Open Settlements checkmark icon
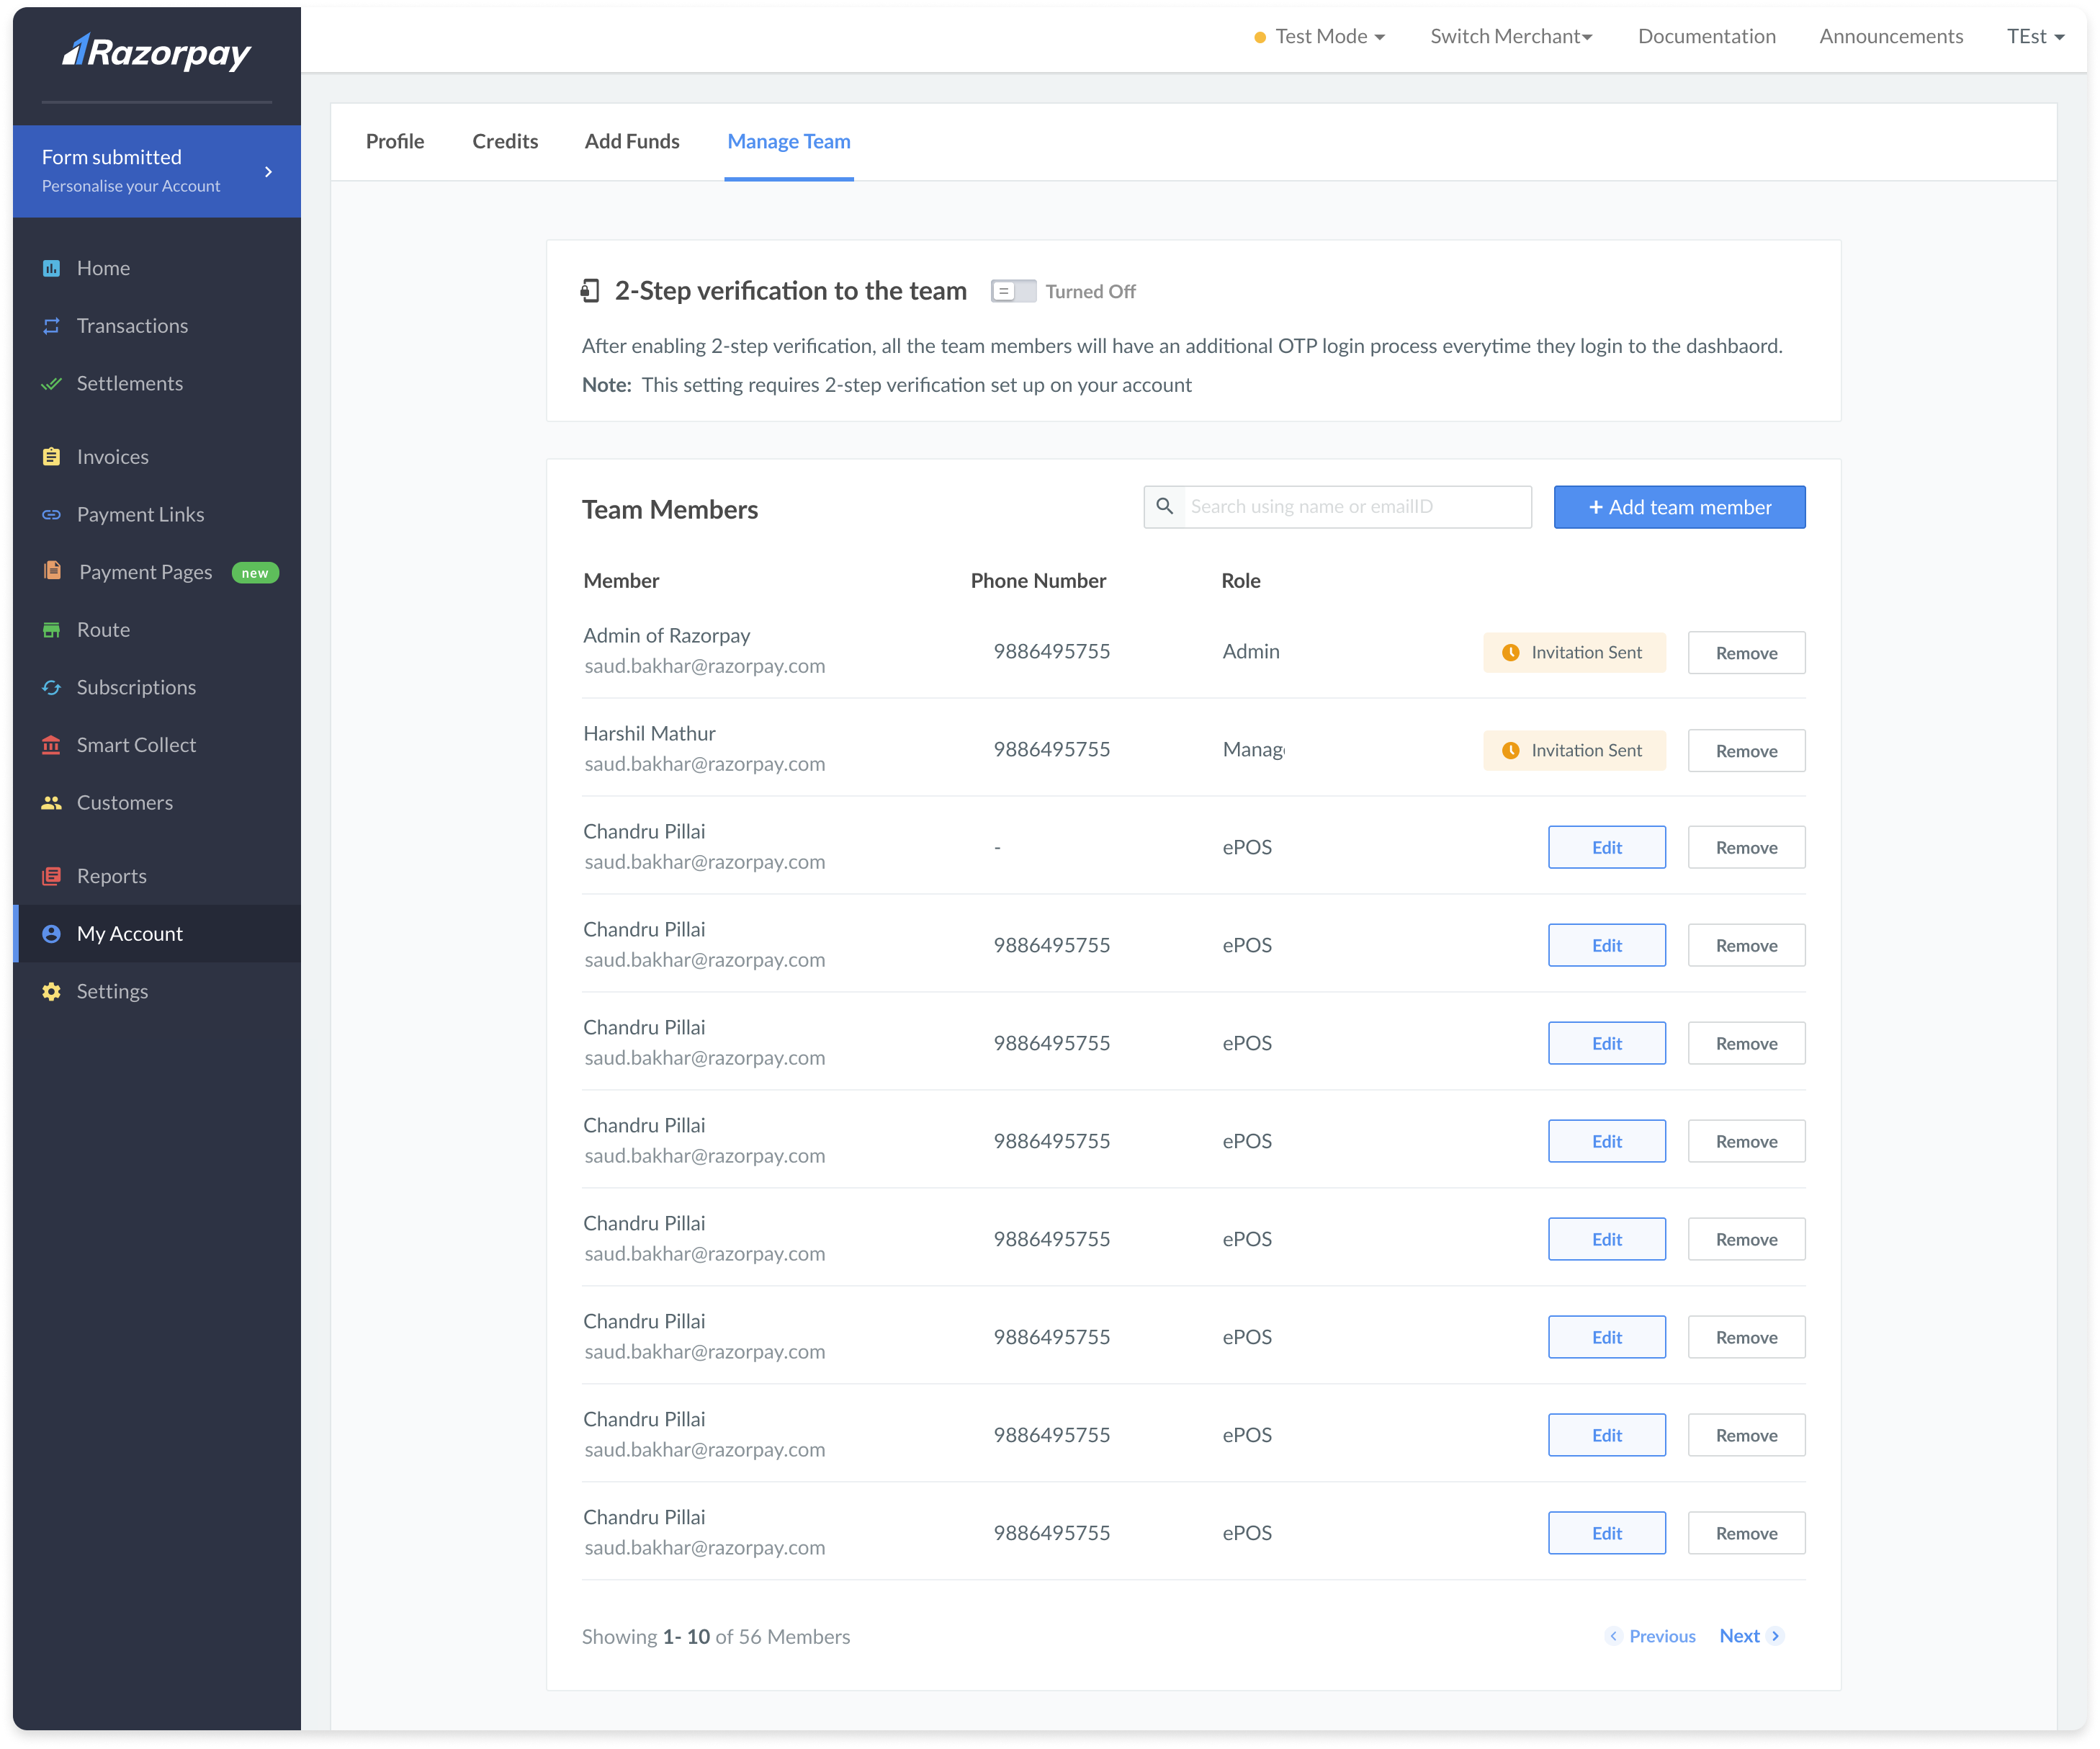The width and height of the screenshot is (2100, 1749). click(x=51, y=384)
